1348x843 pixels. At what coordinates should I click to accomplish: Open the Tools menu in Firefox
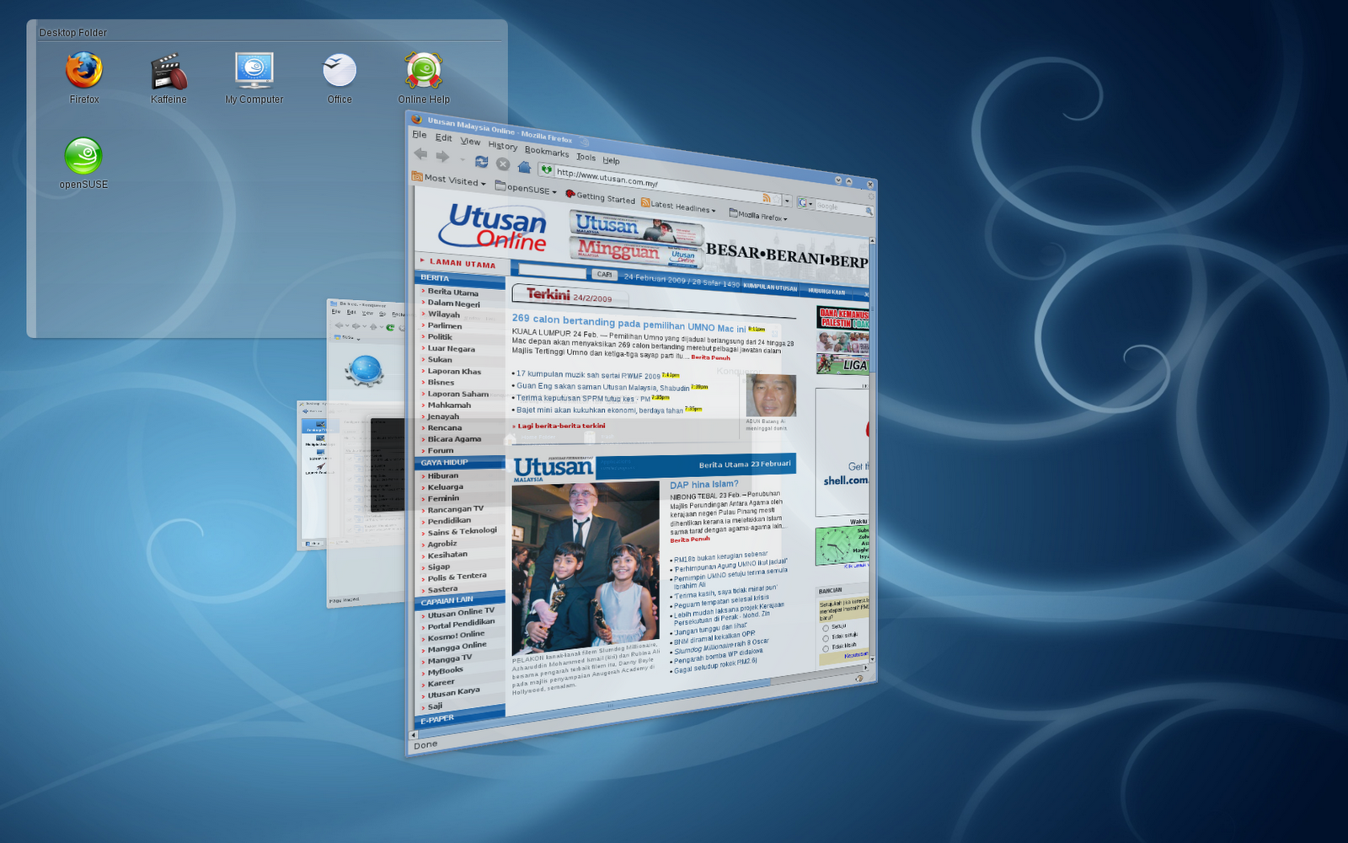click(586, 157)
